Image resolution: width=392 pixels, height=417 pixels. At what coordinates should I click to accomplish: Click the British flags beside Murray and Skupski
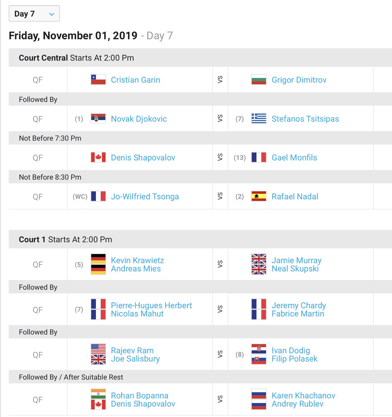point(259,264)
